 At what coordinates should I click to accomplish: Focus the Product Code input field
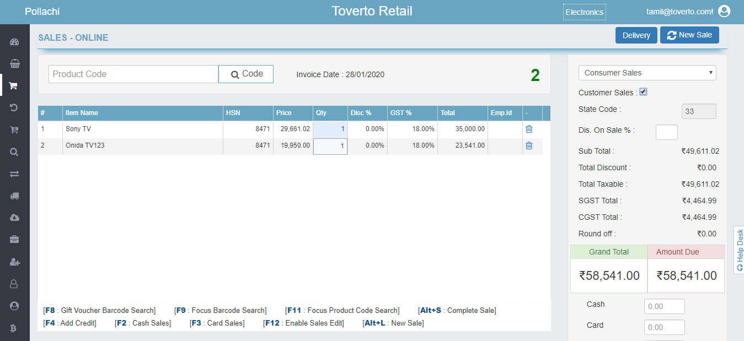[x=133, y=74]
